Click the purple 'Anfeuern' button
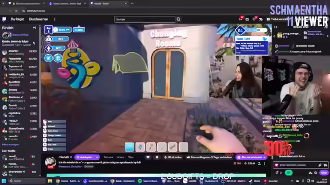The image size is (330, 185). coord(85,157)
